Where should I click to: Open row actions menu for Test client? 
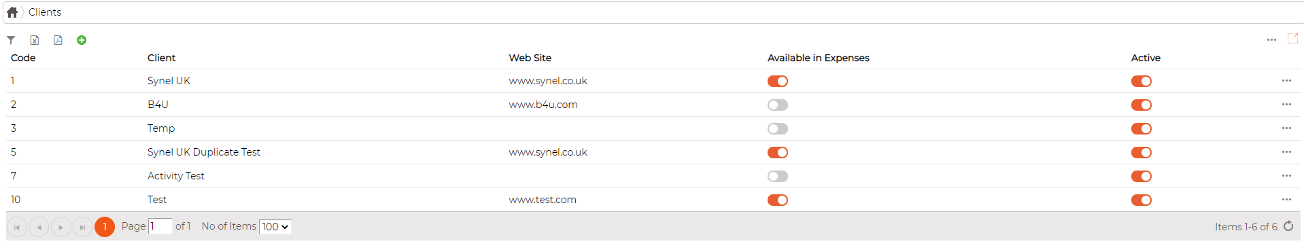[x=1286, y=200]
